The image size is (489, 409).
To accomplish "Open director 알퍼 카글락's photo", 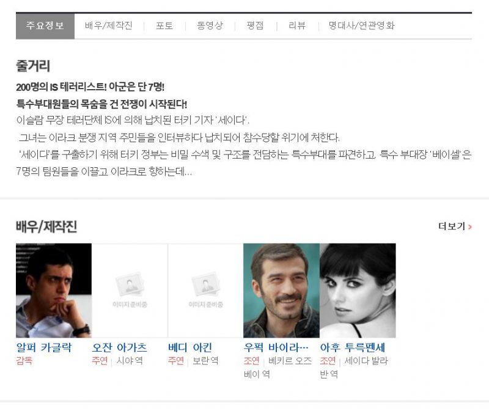I will pyautogui.click(x=54, y=291).
